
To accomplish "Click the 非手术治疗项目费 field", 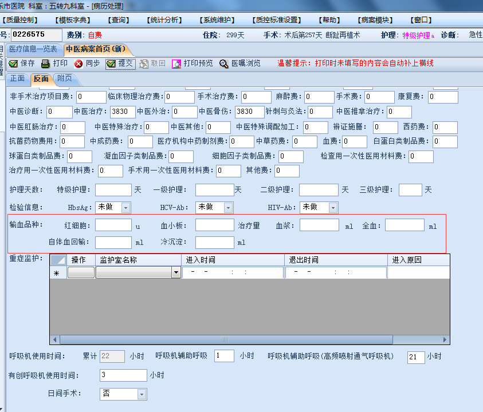I will coord(91,97).
